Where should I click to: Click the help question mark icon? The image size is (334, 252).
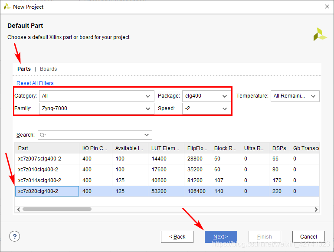14,236
